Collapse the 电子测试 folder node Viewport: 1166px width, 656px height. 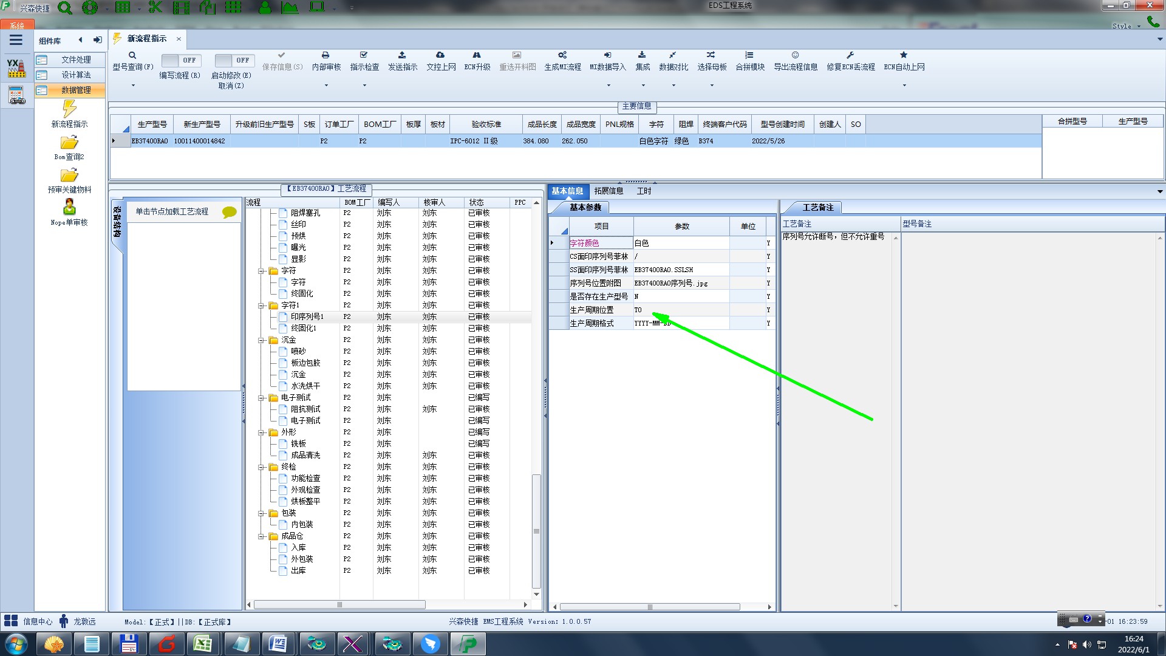click(261, 398)
